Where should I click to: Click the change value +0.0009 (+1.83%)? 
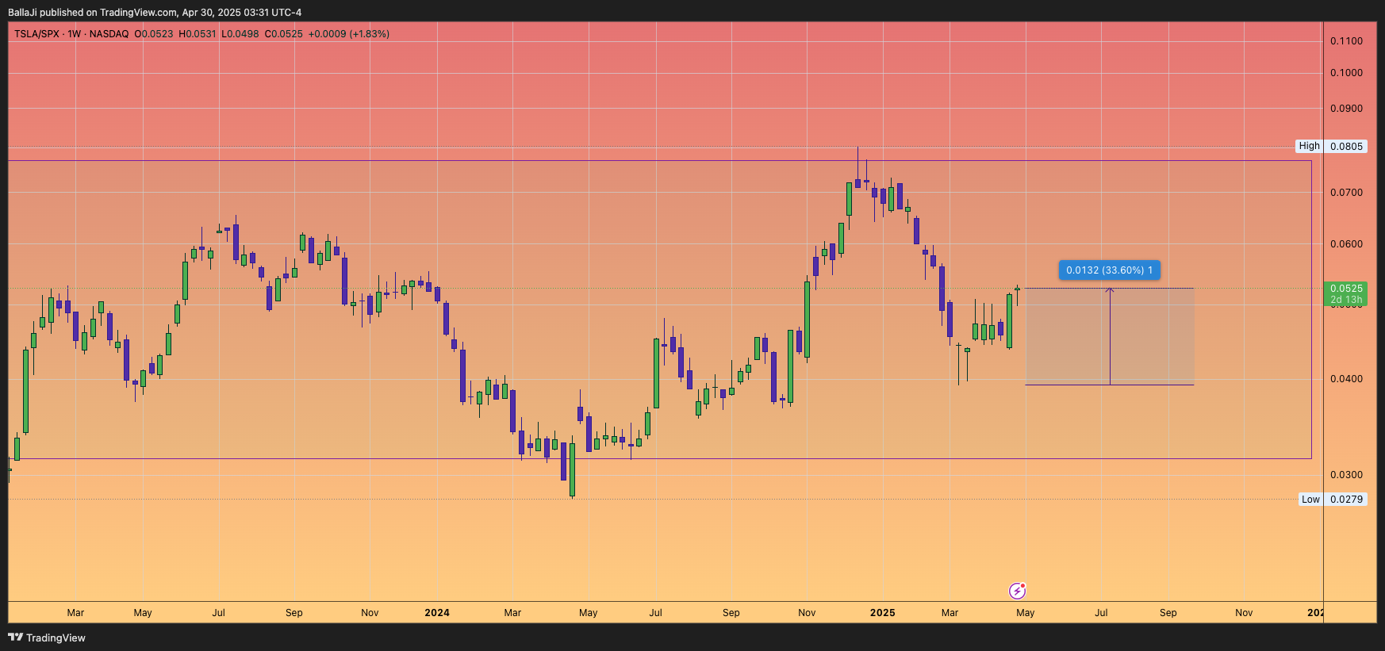(349, 34)
